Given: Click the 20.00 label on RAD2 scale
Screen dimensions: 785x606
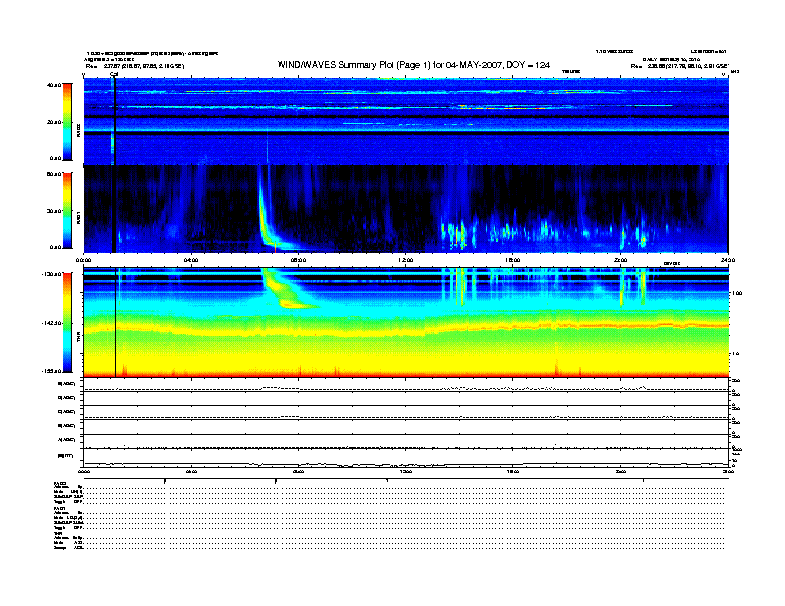Looking at the screenshot, I should (54, 122).
